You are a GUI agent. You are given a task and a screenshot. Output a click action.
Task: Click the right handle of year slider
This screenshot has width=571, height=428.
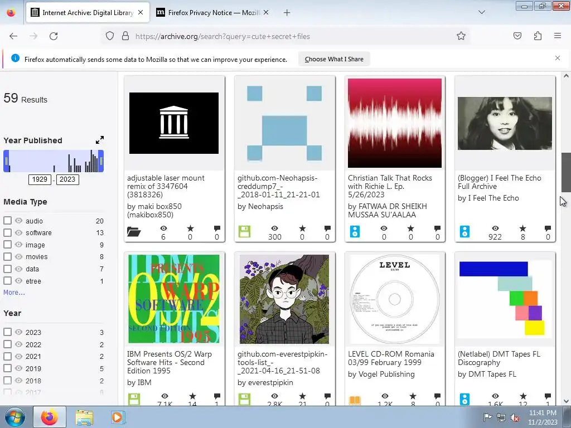(x=101, y=161)
